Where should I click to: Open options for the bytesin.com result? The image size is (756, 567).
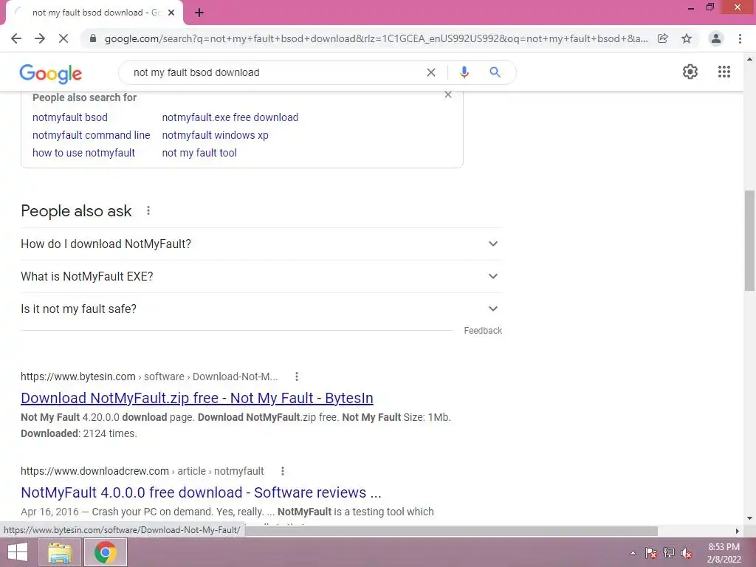click(297, 377)
